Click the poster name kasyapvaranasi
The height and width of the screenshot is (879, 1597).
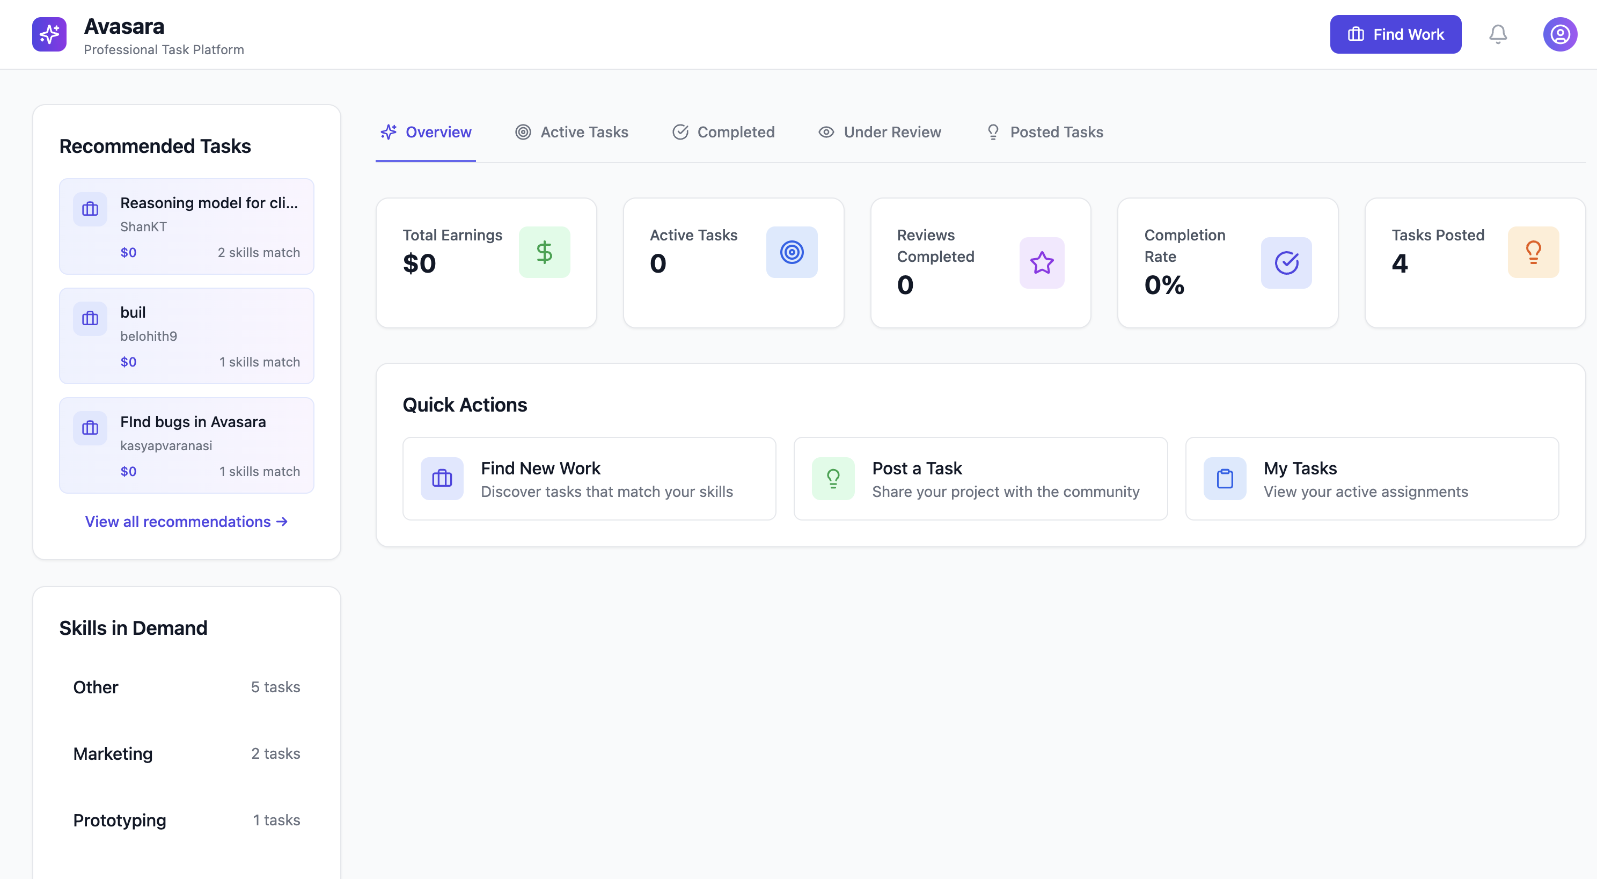[166, 446]
